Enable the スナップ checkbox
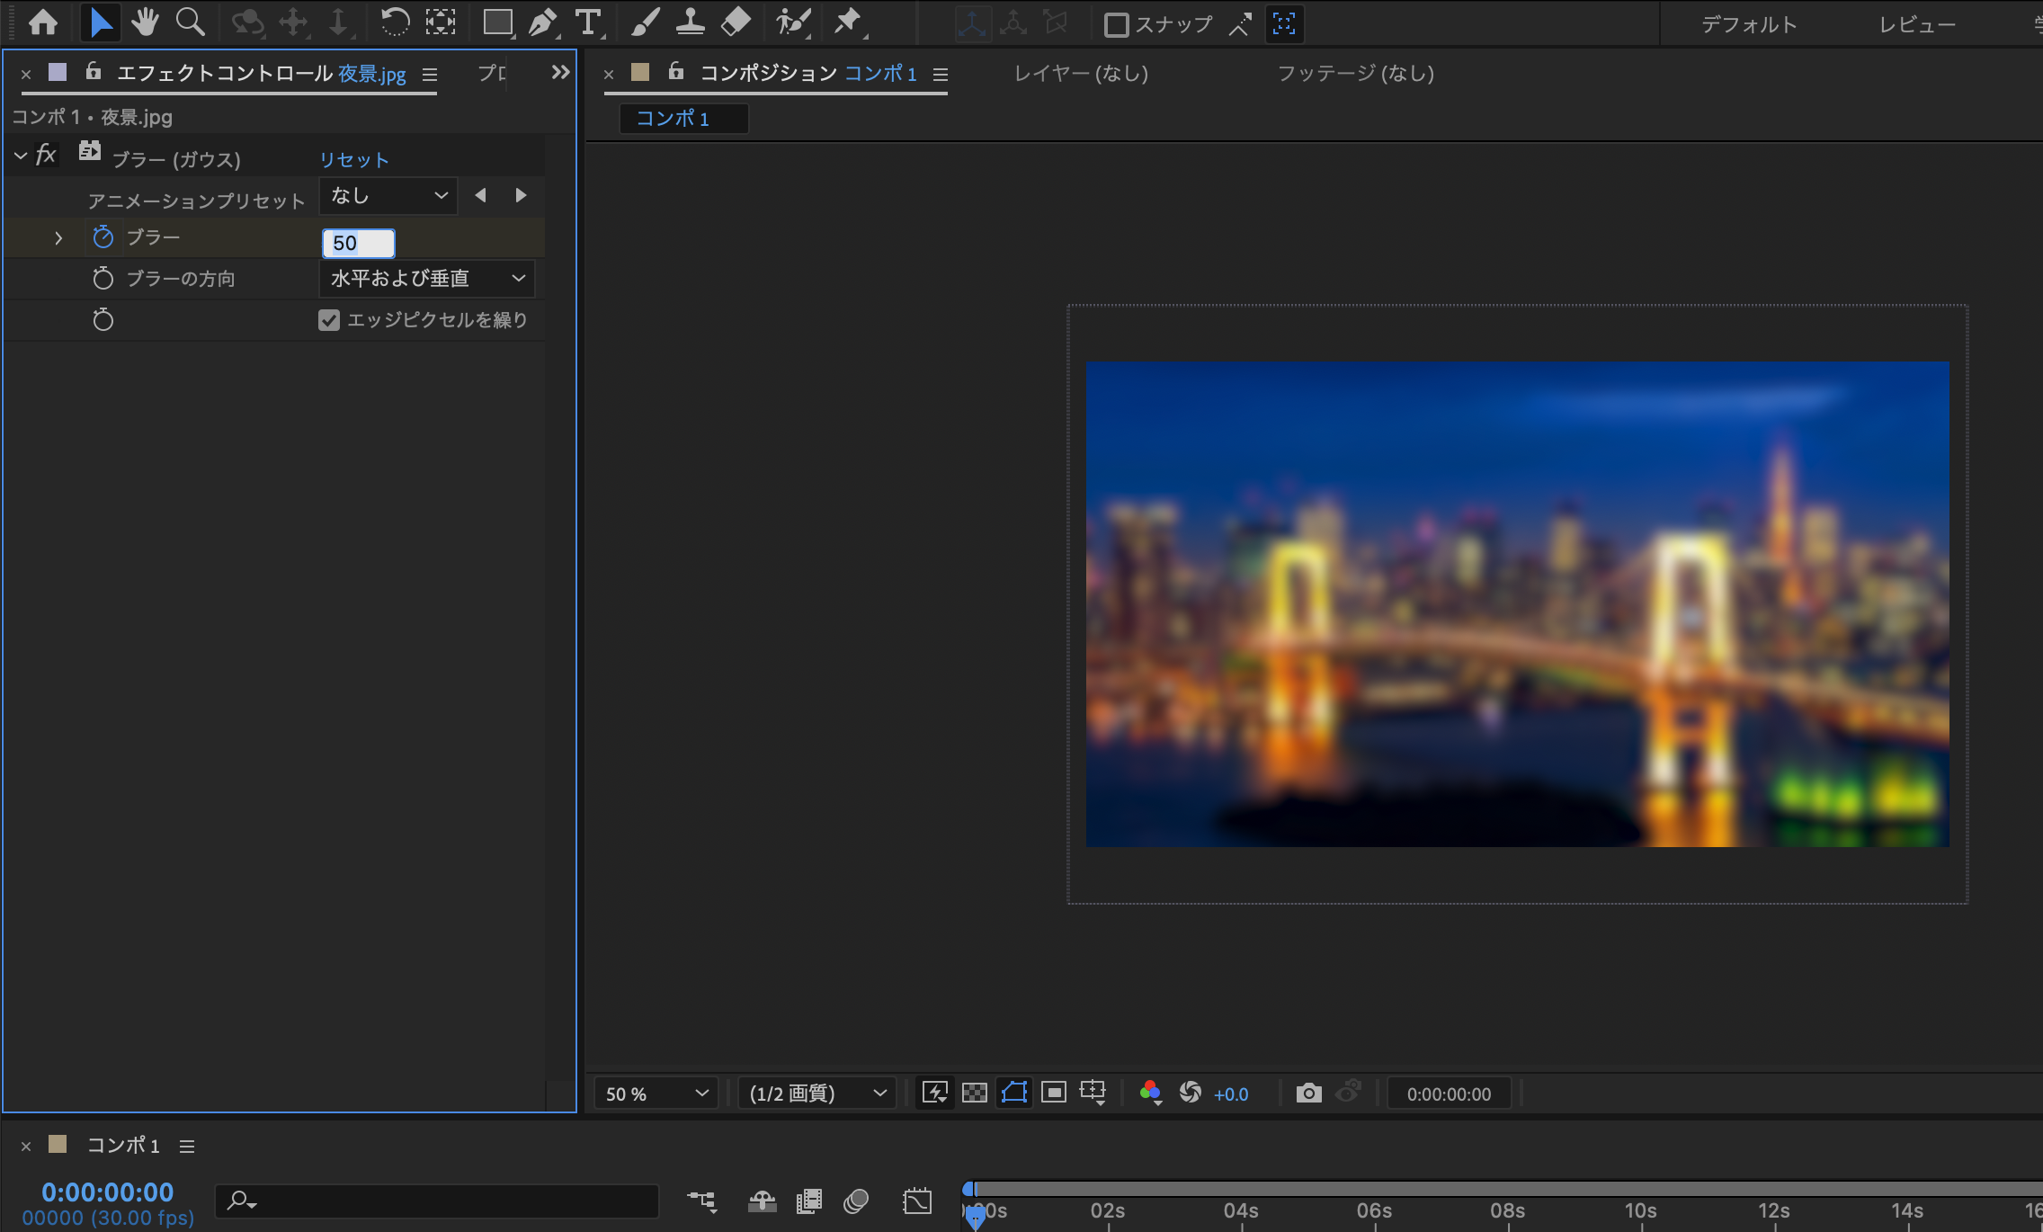 tap(1116, 24)
